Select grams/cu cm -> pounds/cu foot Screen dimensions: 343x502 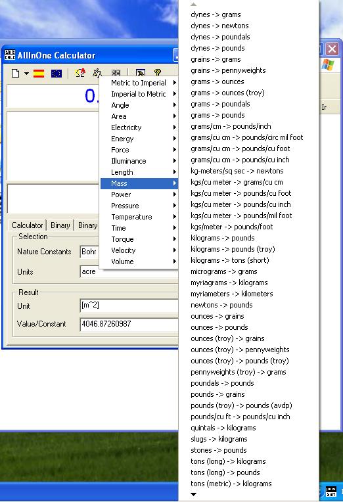click(248, 148)
